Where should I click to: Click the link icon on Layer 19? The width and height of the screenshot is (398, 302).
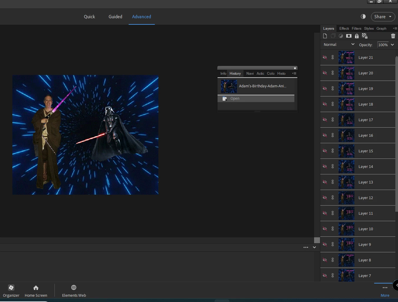(x=333, y=89)
